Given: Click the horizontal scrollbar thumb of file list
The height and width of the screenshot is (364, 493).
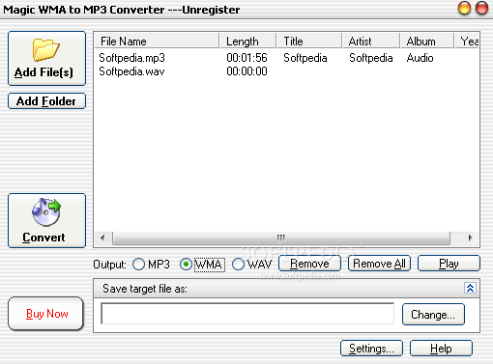Looking at the screenshot, I should (281, 238).
